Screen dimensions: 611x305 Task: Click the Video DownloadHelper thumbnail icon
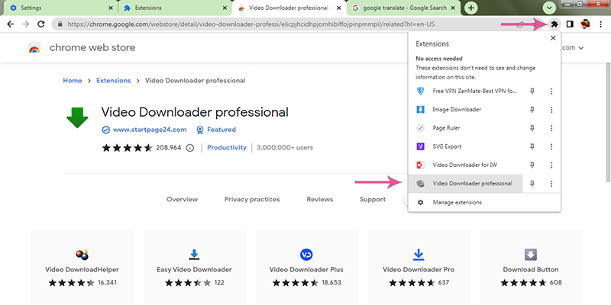(82, 255)
